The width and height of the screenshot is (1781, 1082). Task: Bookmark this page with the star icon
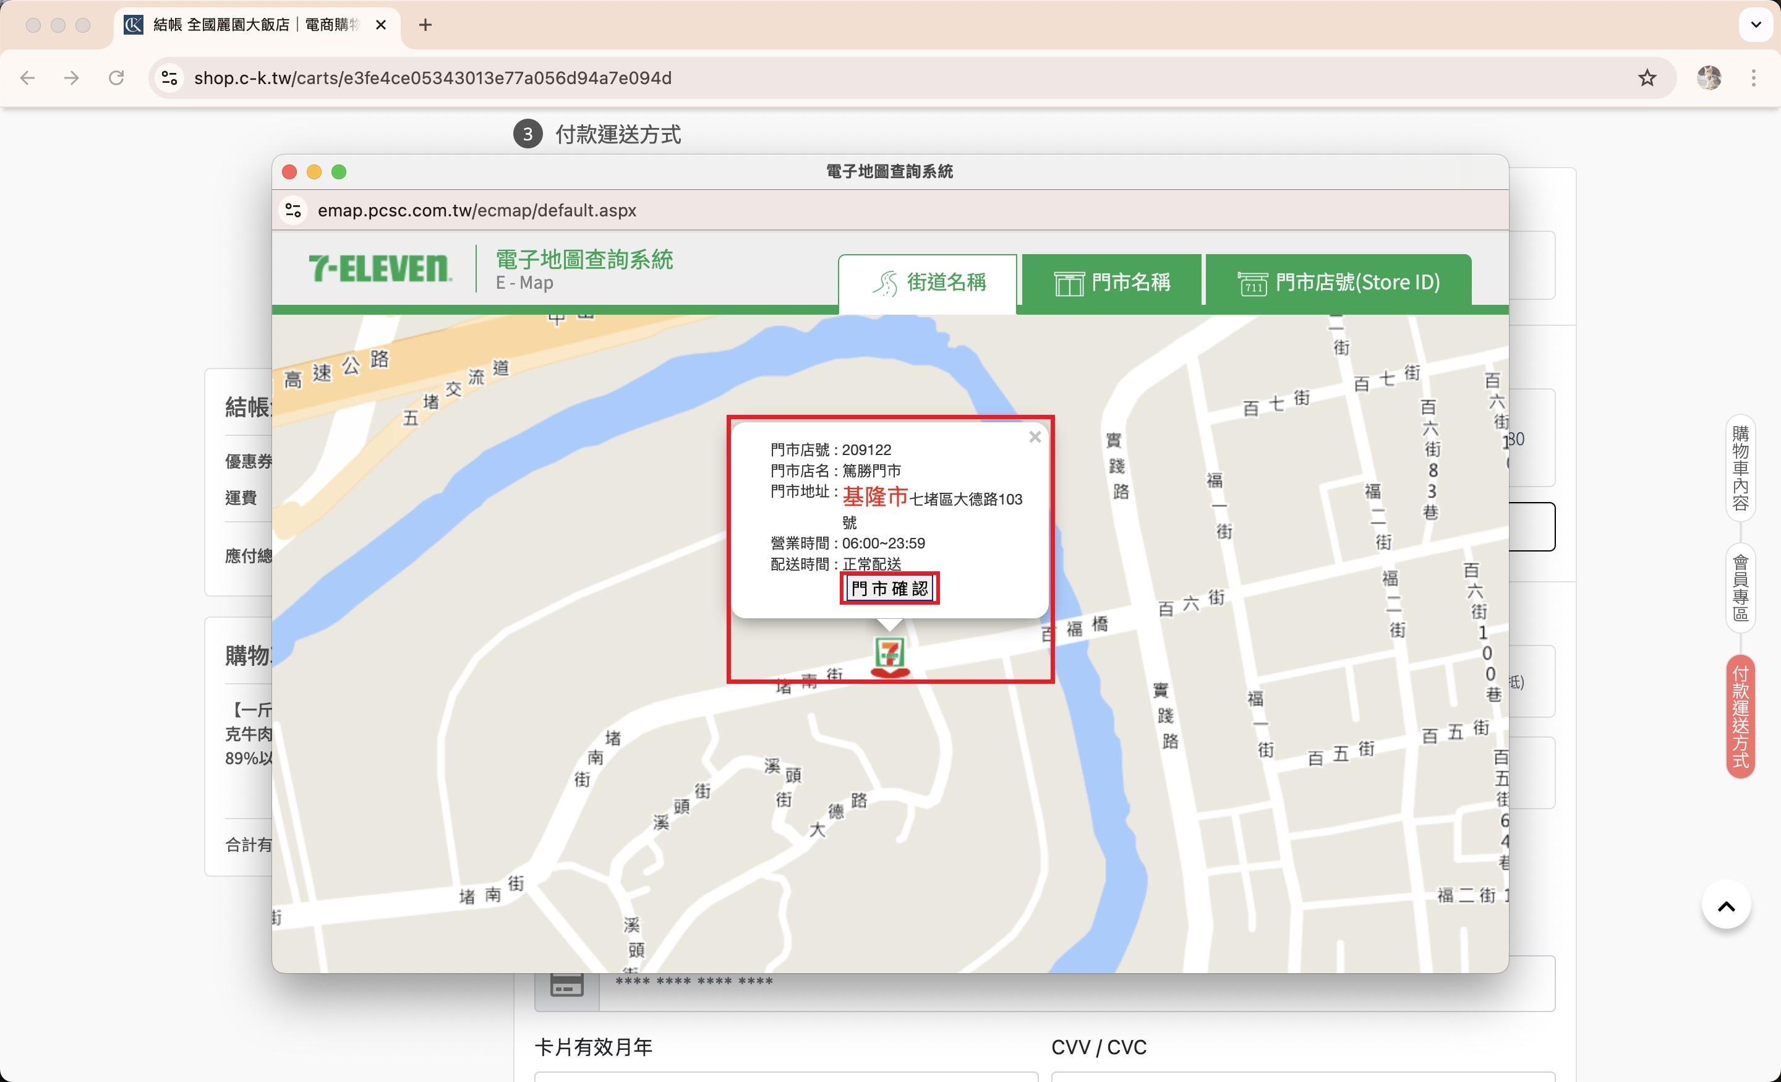[1647, 77]
